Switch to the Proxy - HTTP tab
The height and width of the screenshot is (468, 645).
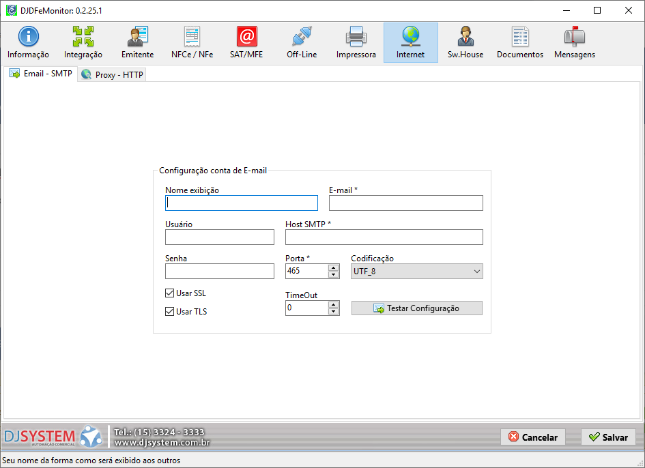click(x=113, y=74)
